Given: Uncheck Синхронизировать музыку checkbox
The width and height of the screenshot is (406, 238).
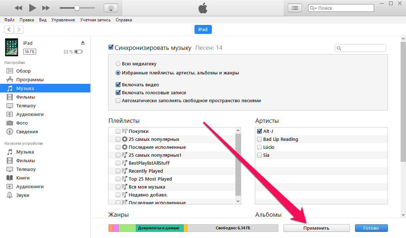Looking at the screenshot, I should pos(111,47).
